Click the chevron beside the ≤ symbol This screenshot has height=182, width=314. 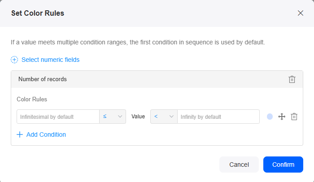[x=120, y=117]
